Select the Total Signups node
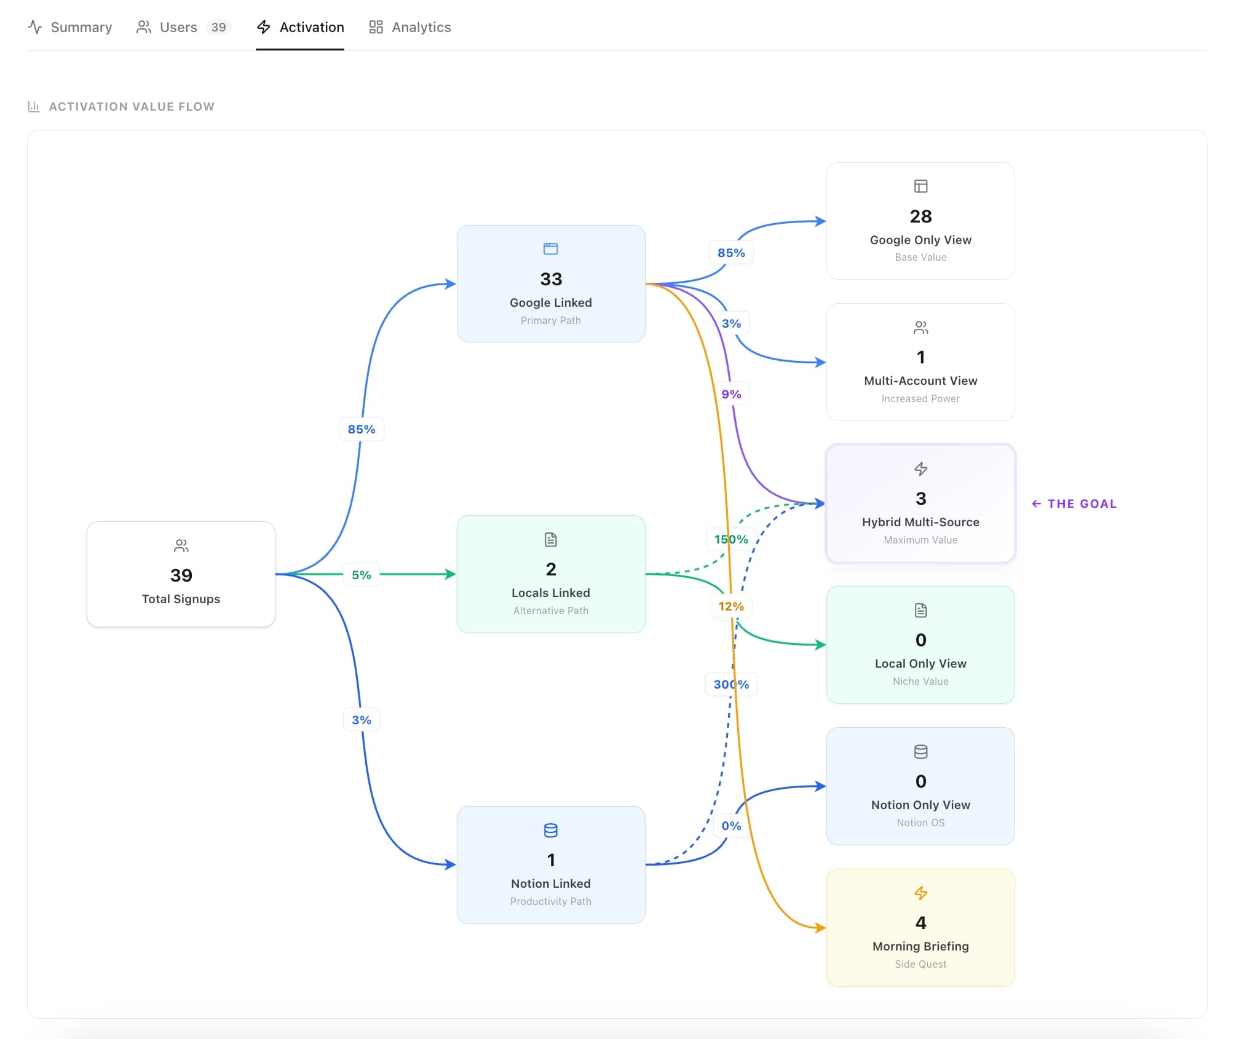1242x1039 pixels. click(180, 575)
